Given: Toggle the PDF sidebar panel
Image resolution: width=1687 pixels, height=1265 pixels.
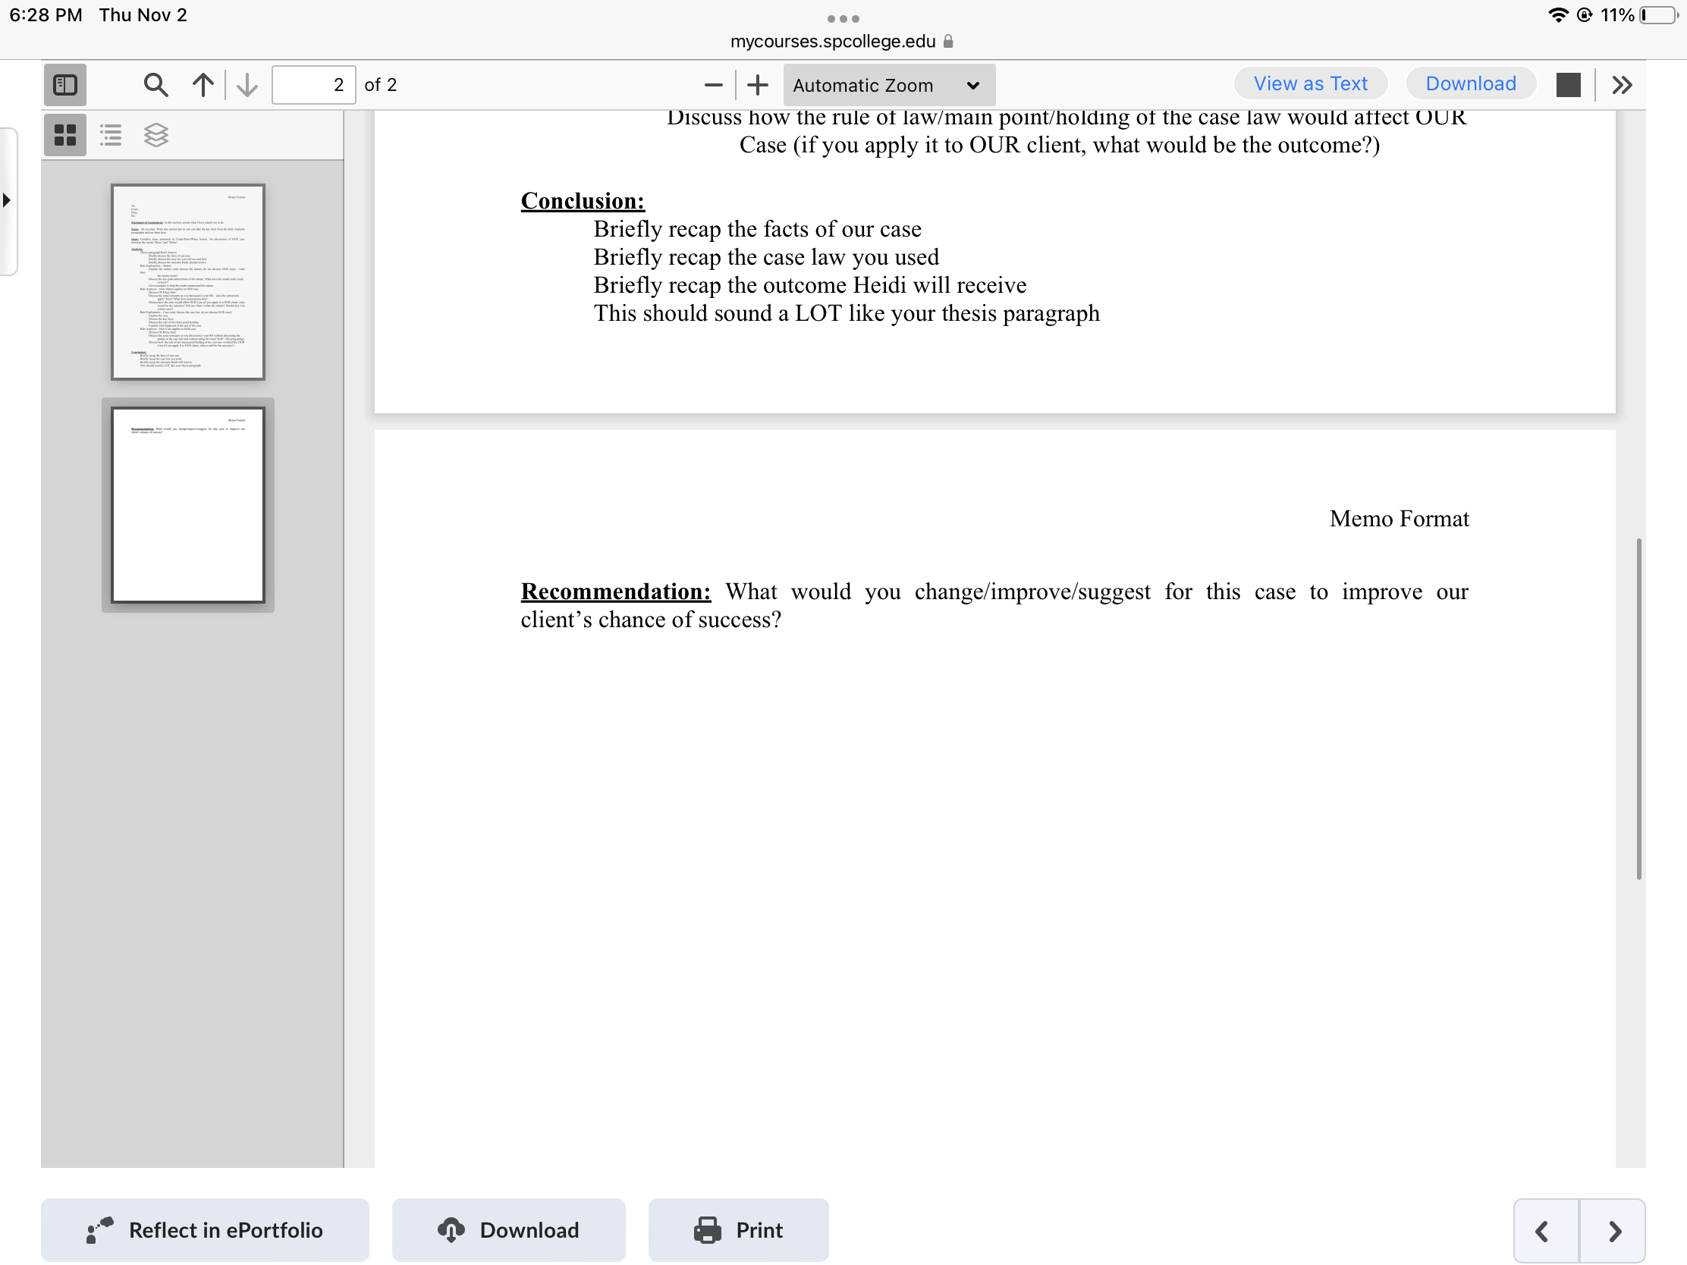Looking at the screenshot, I should coord(64,85).
